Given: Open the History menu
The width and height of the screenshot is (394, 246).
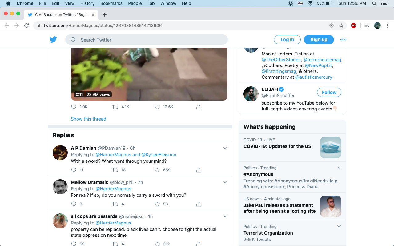Looking at the screenshot, I should point(87,3).
